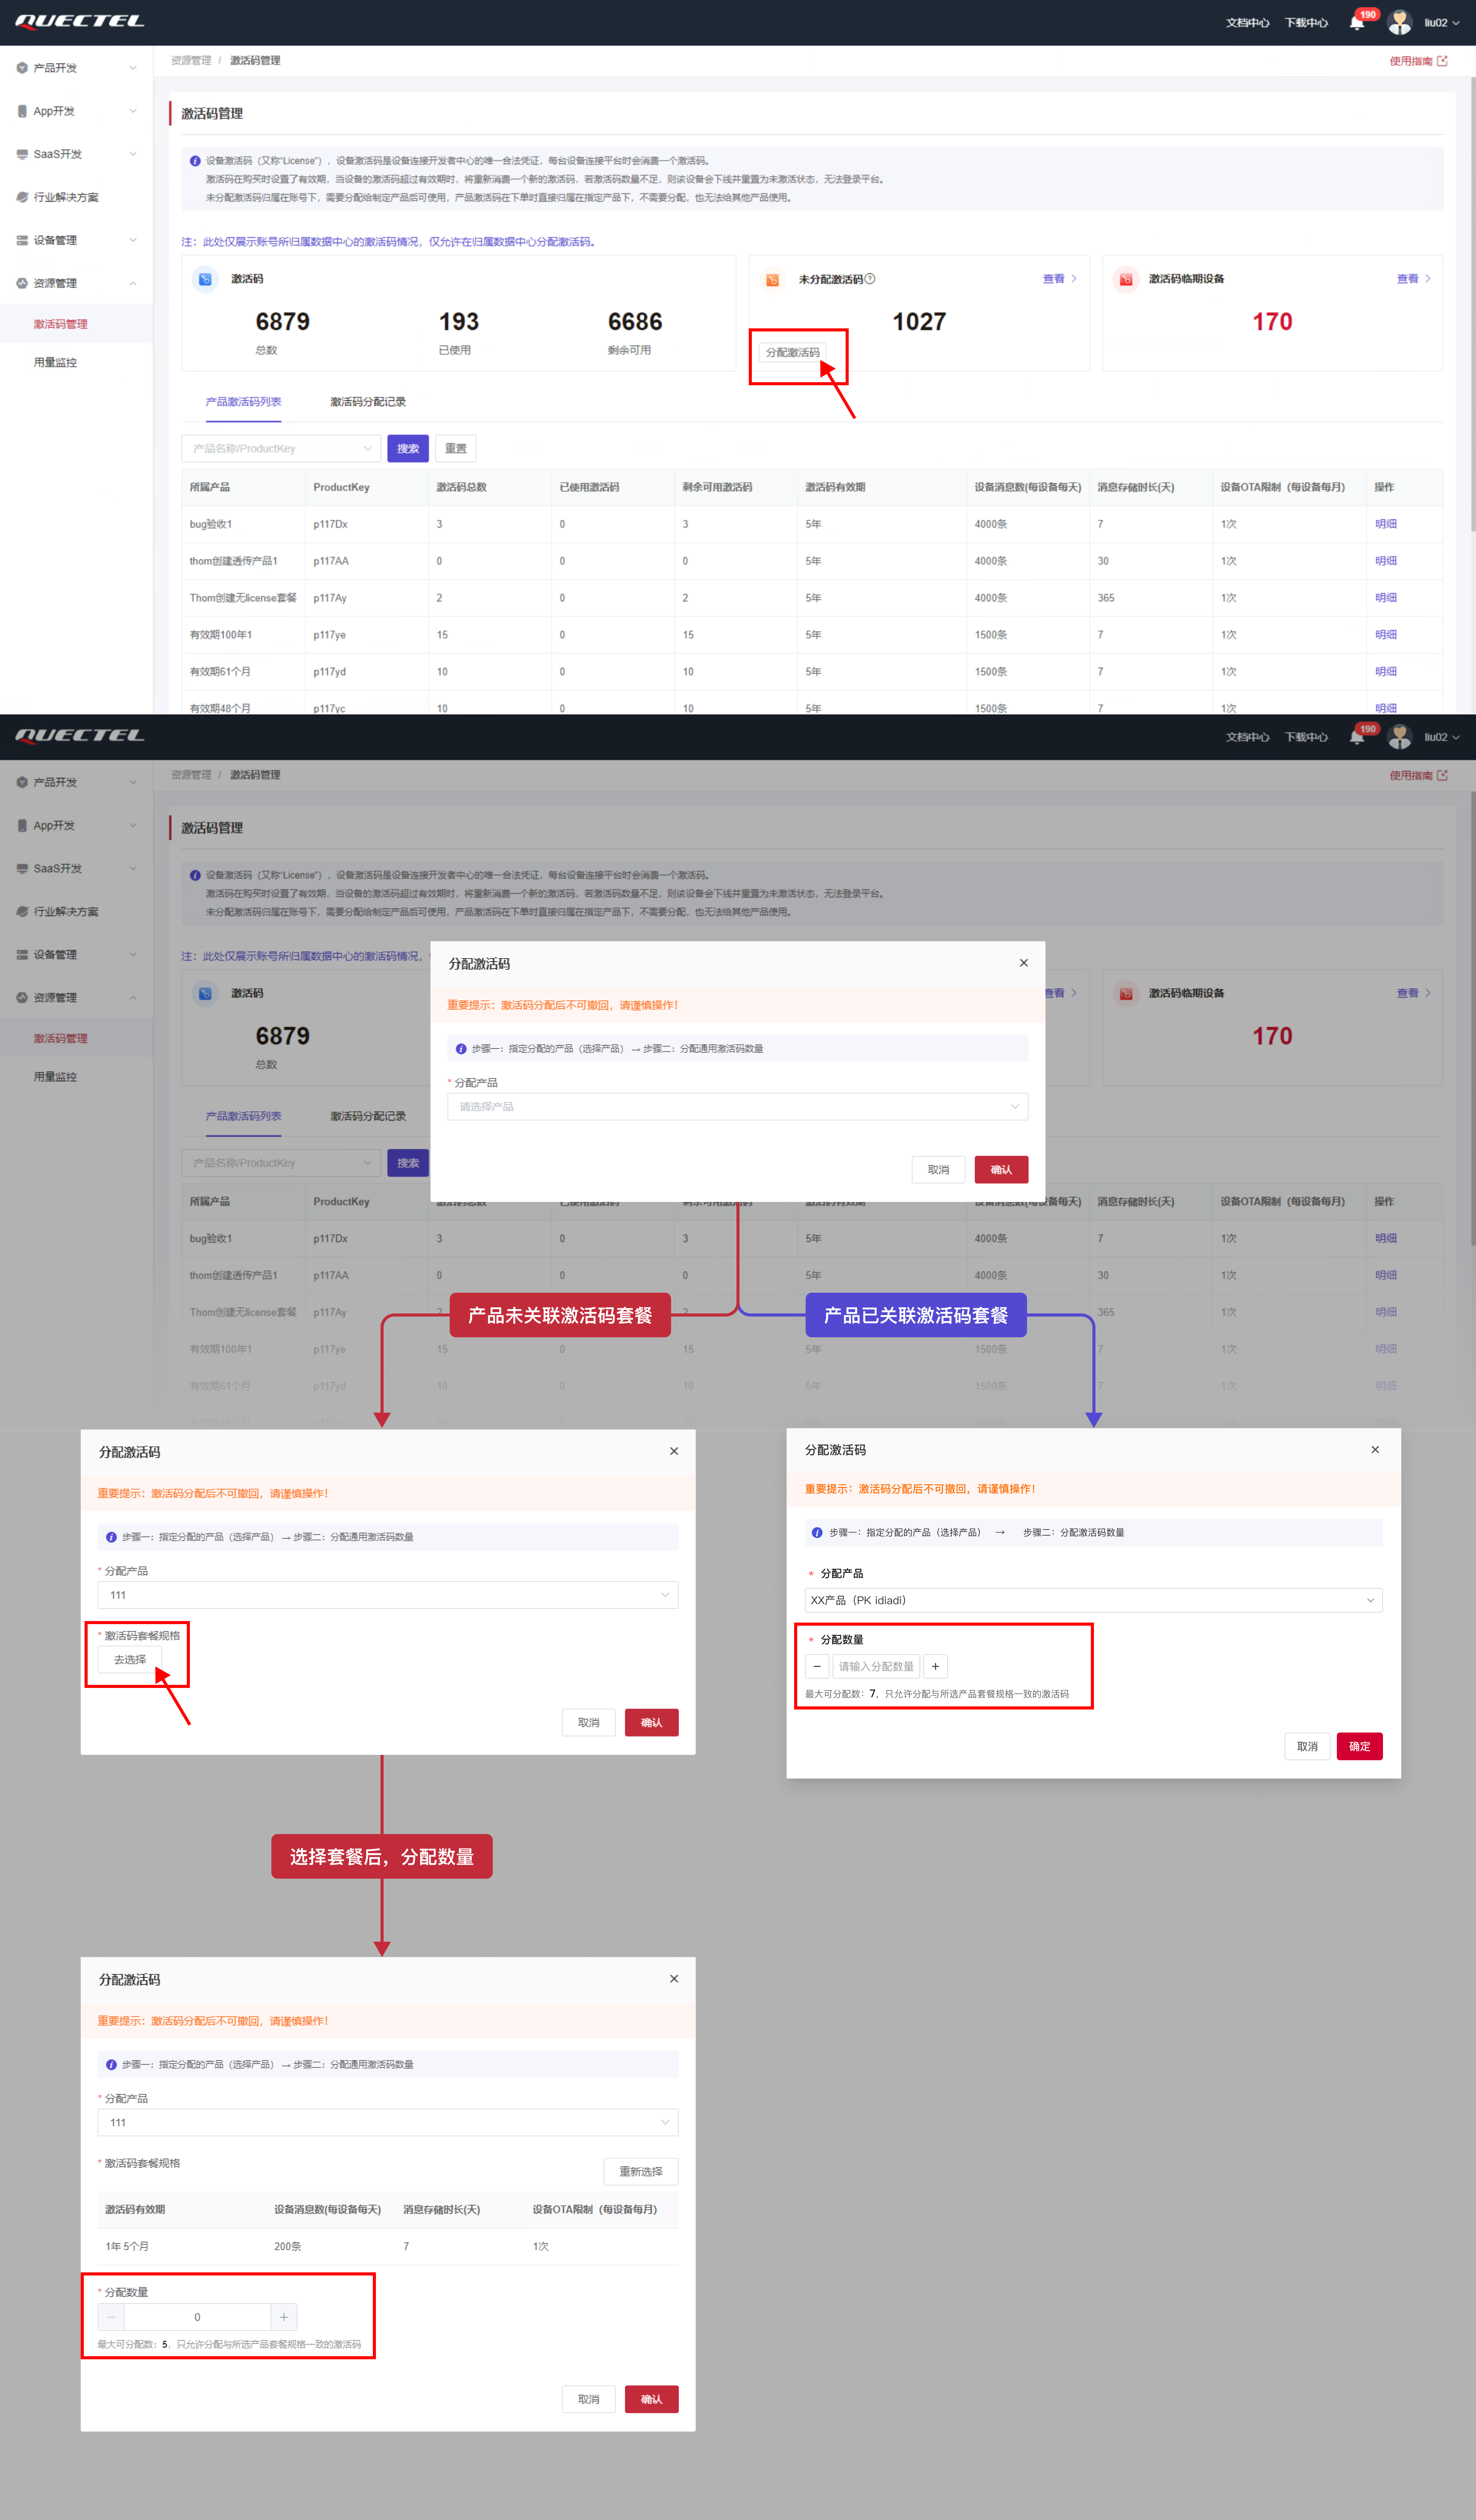Click 取消 in dialog with 请选择产品 dropdown
This screenshot has width=1476, height=2520.
coord(938,1170)
